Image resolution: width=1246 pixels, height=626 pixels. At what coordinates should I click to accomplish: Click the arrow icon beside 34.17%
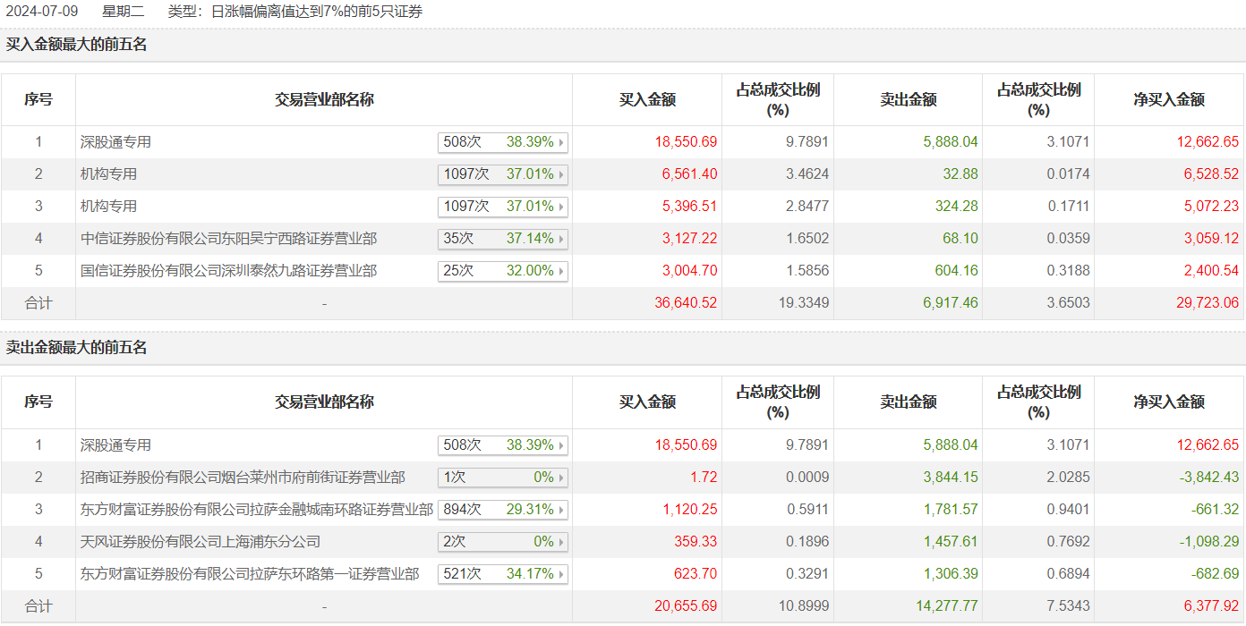tap(562, 574)
